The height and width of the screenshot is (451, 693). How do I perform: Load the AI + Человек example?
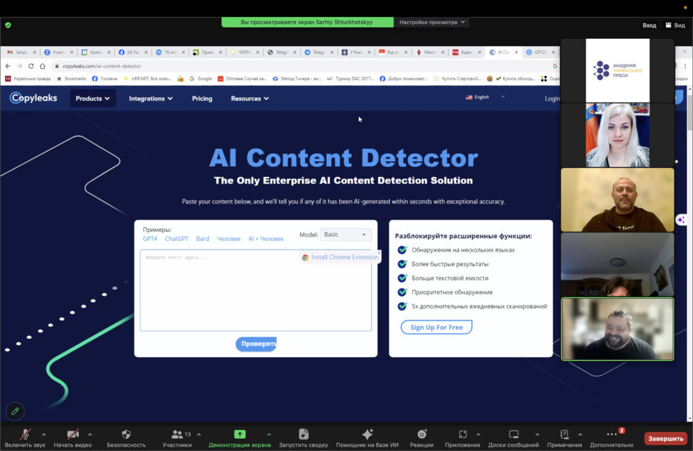(x=266, y=239)
